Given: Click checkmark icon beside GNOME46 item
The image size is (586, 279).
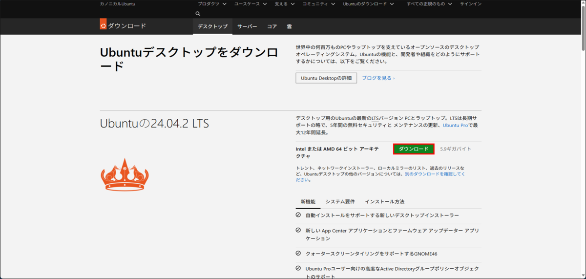Looking at the screenshot, I should [298, 254].
